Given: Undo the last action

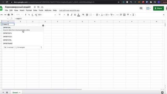Looking at the screenshot, I should coord(2,15).
